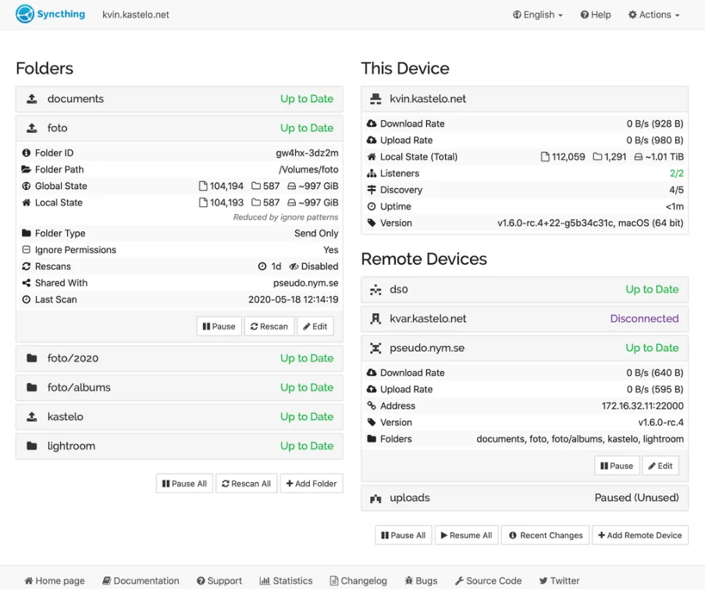Viewport: 705px width, 589px height.
Task: Click the Folder ID info icon
Action: coord(26,153)
